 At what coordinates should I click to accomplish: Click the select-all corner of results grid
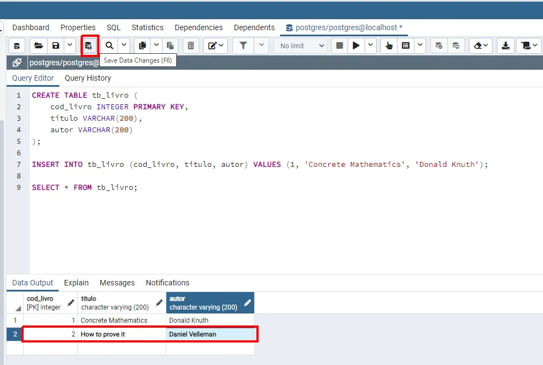15,302
